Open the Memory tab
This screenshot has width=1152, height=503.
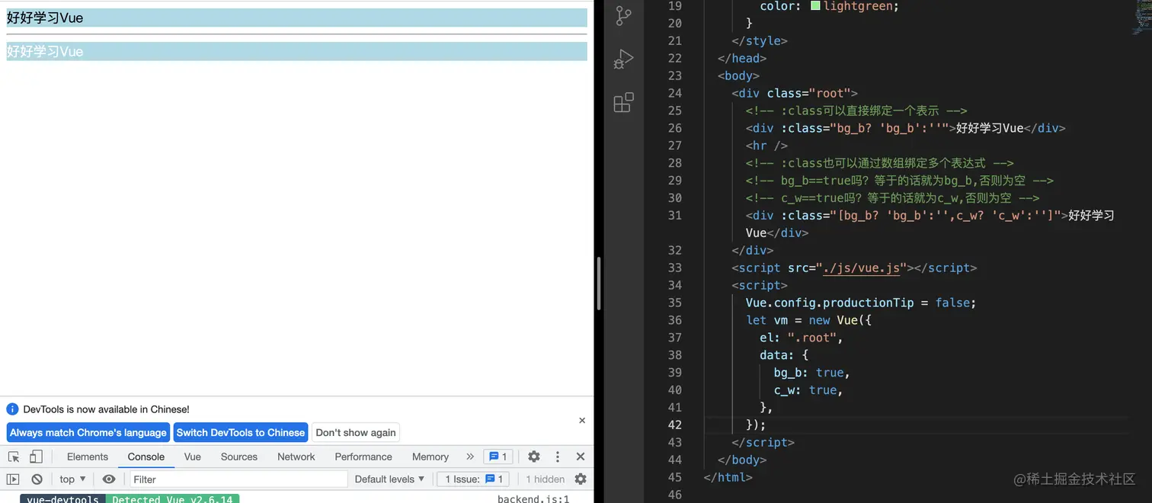pos(430,457)
